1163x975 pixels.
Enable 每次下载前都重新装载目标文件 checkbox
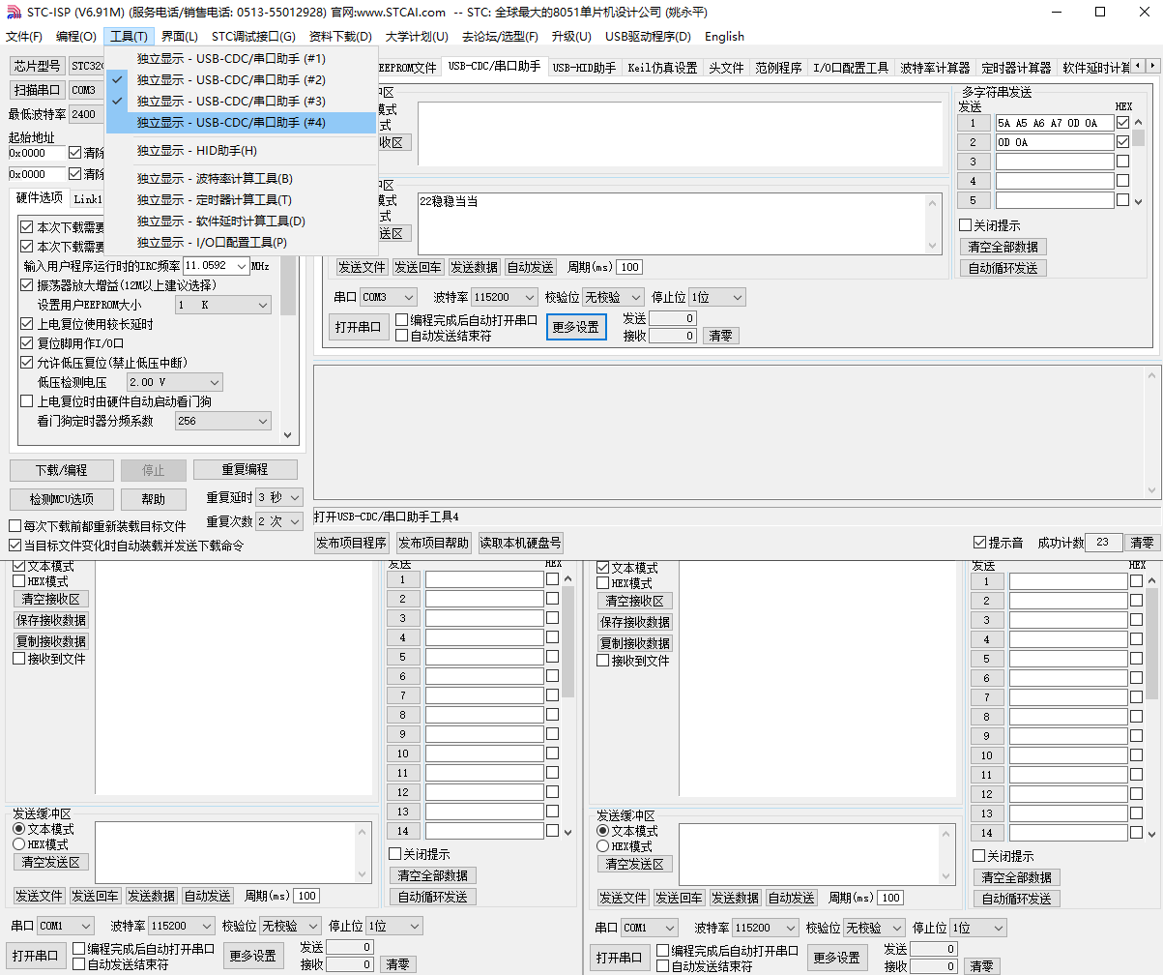click(15, 527)
